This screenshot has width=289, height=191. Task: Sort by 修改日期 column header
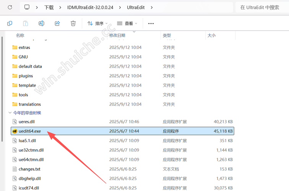tap(117, 36)
